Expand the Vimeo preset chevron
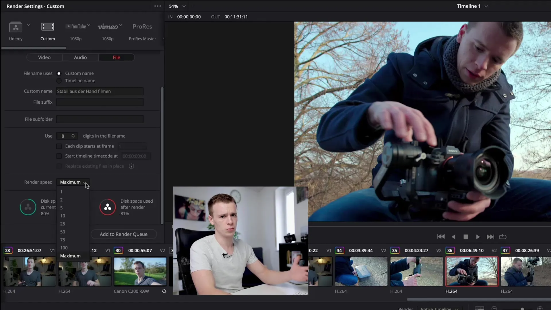 click(121, 25)
